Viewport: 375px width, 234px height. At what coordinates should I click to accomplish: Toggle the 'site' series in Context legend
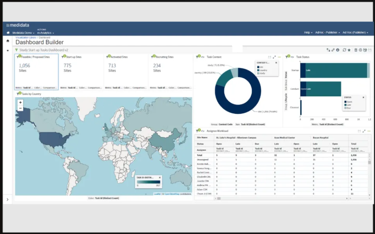point(262,67)
